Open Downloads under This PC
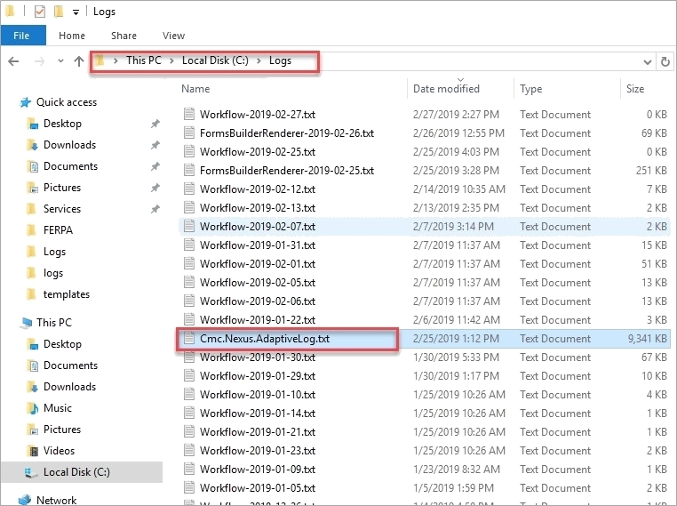The width and height of the screenshot is (677, 506). 69,387
